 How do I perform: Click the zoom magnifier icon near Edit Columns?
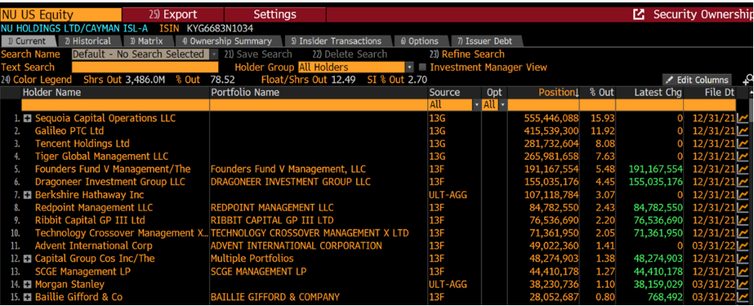coord(748,80)
